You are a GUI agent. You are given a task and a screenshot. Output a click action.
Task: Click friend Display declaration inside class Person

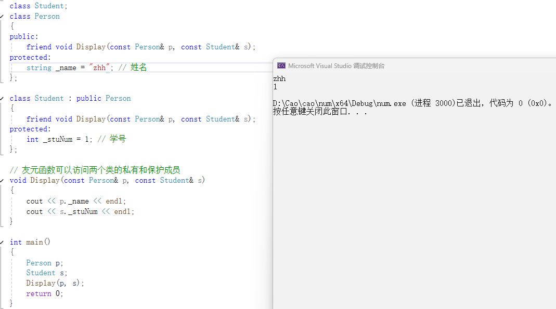(141, 47)
